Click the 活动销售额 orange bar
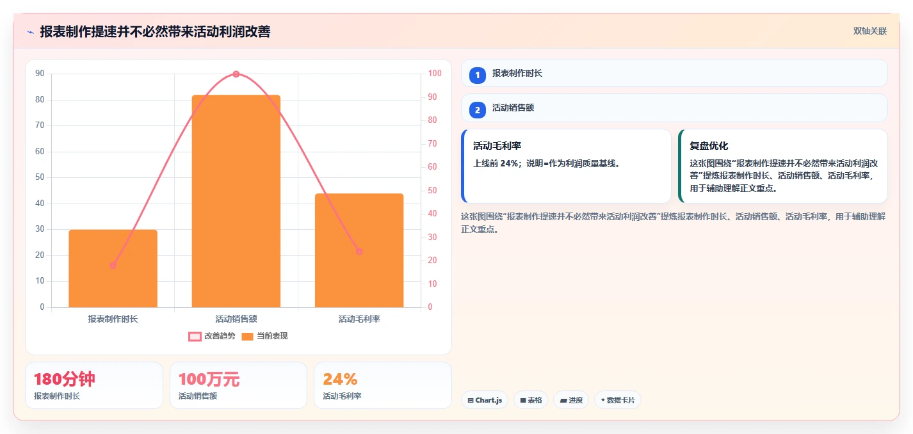The image size is (913, 434). (236, 201)
